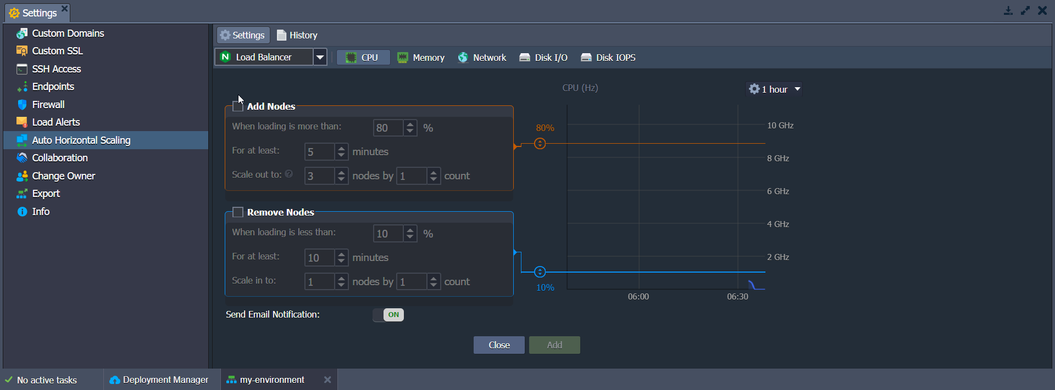Enable the Add Nodes checkbox
The width and height of the screenshot is (1055, 390).
[x=238, y=106]
